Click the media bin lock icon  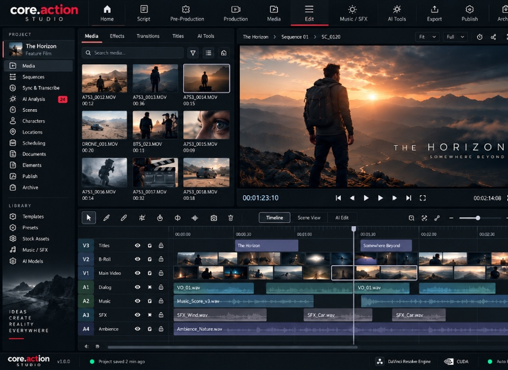(x=224, y=53)
